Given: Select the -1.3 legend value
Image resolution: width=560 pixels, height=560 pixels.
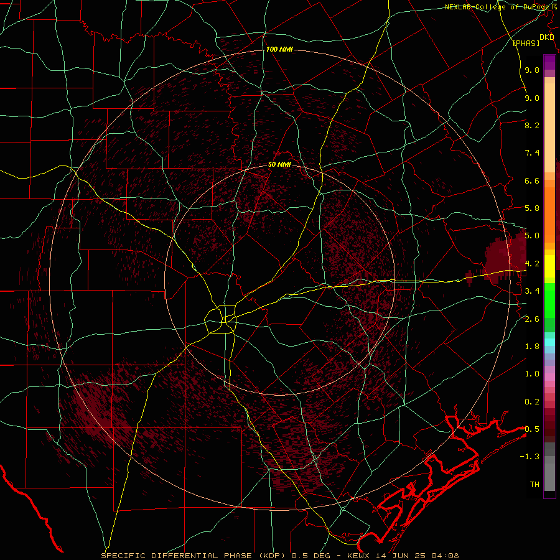Looking at the screenshot, I should (530, 457).
